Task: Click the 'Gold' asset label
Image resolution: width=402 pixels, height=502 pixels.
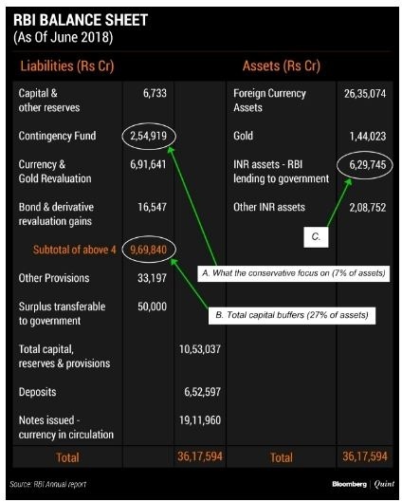Action: 243,136
